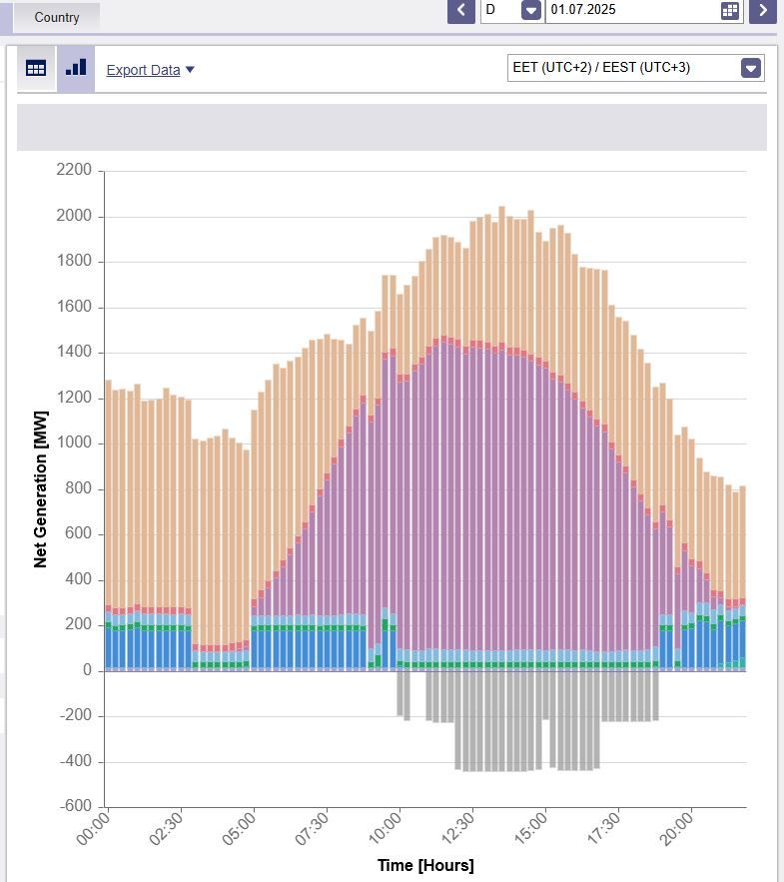This screenshot has width=784, height=882.
Task: Switch to bar chart view icon
Action: click(76, 68)
